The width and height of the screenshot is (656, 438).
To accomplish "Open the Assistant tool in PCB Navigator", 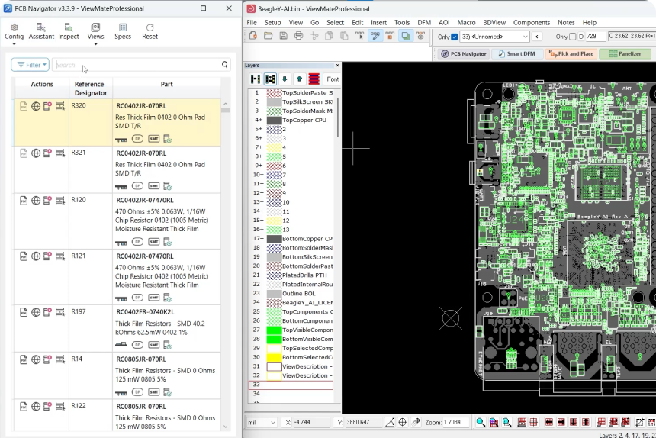I will click(x=41, y=32).
